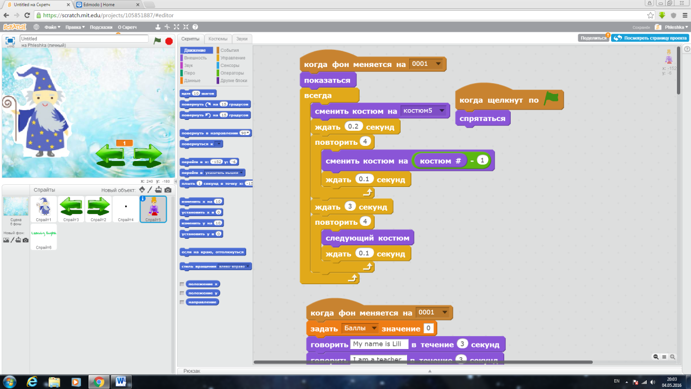This screenshot has height=389, width=691.
Task: Bookmark this page with the star icon
Action: click(651, 15)
